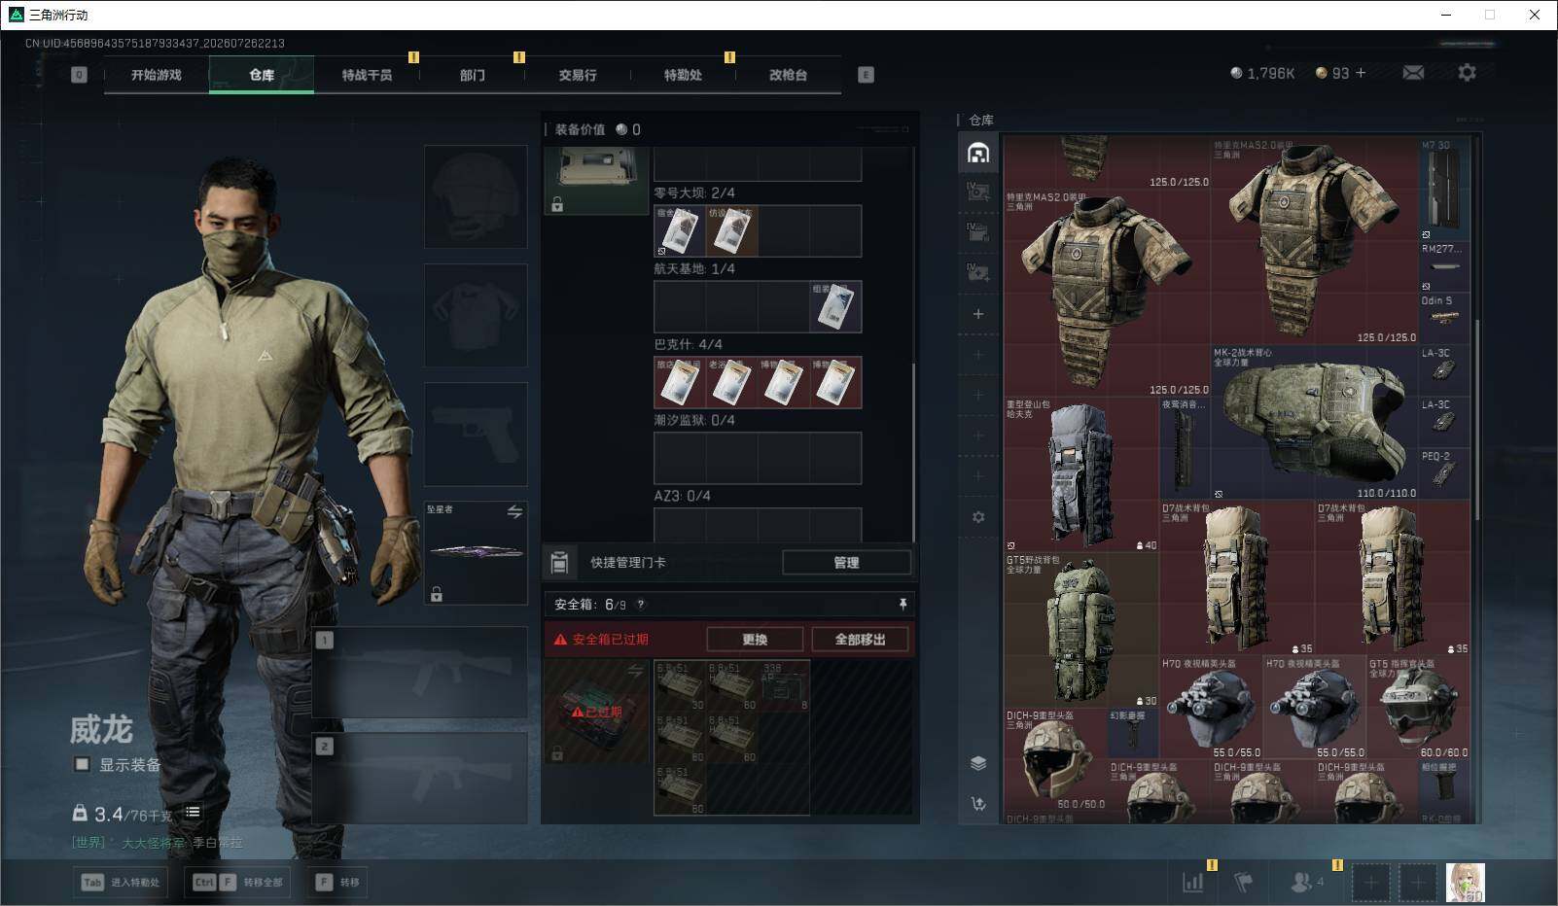The image size is (1558, 906).
Task: Click the empty primary weapon slot 2
Action: [x=420, y=778]
